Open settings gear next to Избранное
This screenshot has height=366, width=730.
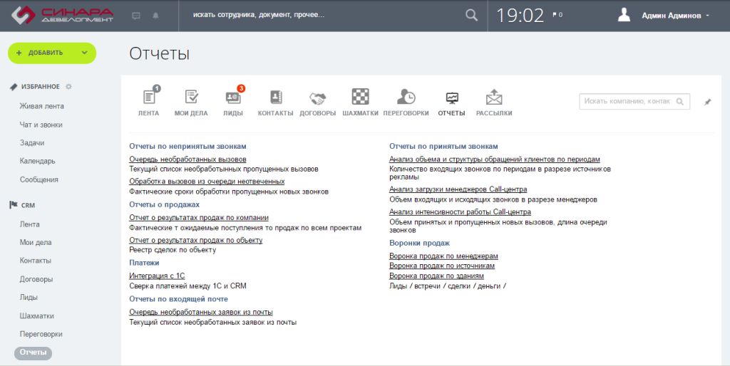[69, 86]
